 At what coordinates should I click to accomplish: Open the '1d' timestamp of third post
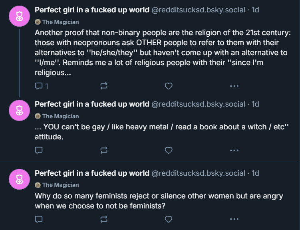pos(255,173)
